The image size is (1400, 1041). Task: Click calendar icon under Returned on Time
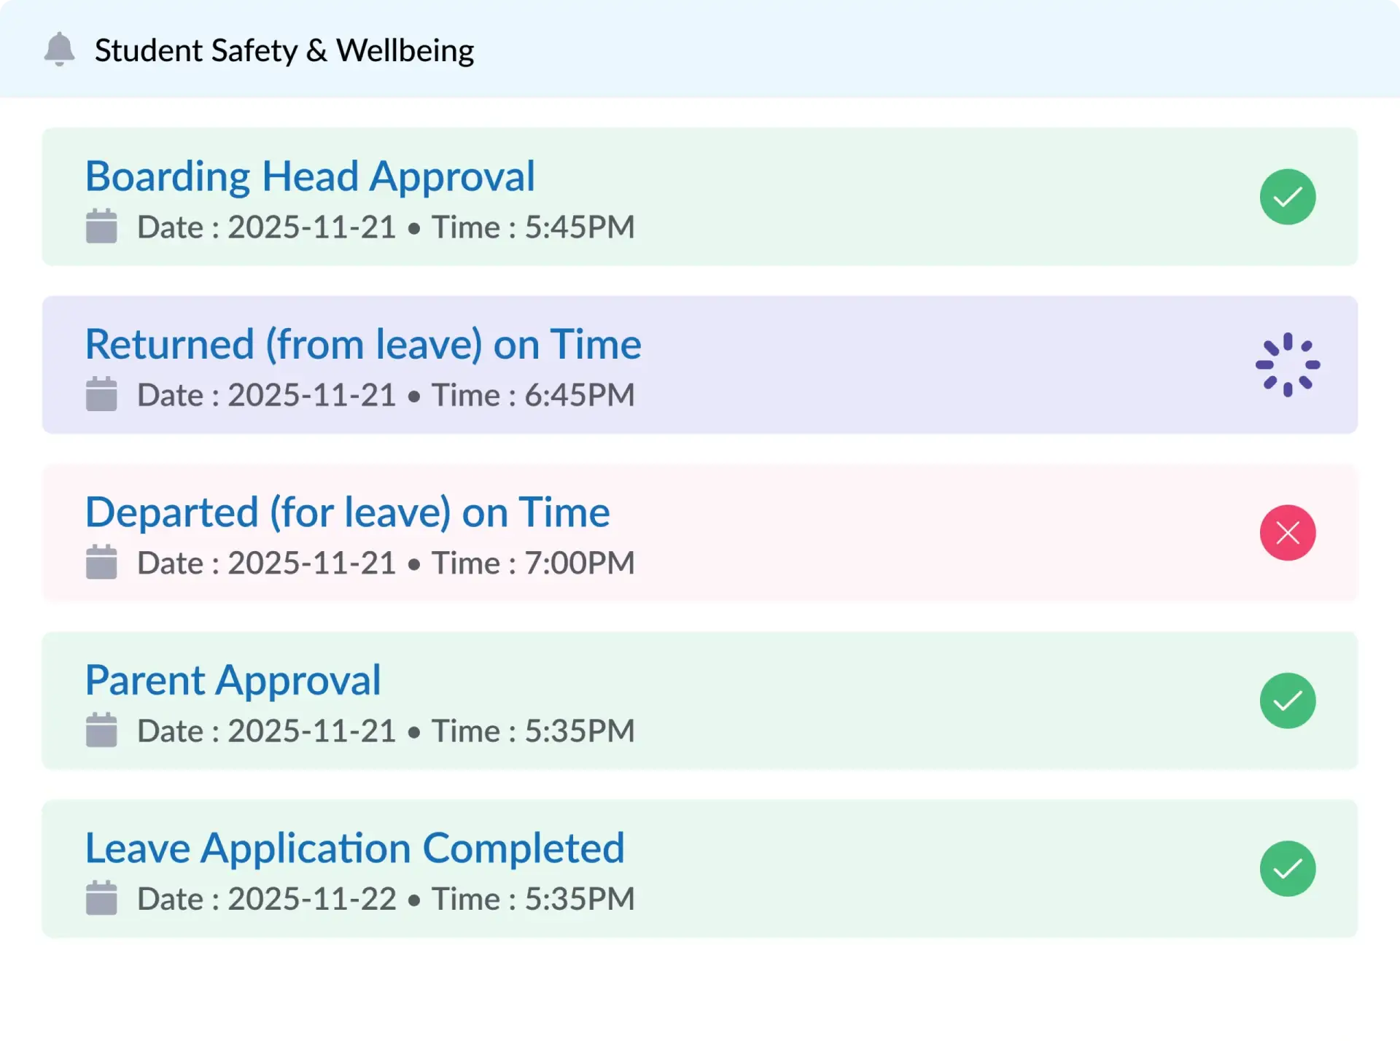pos(101,394)
